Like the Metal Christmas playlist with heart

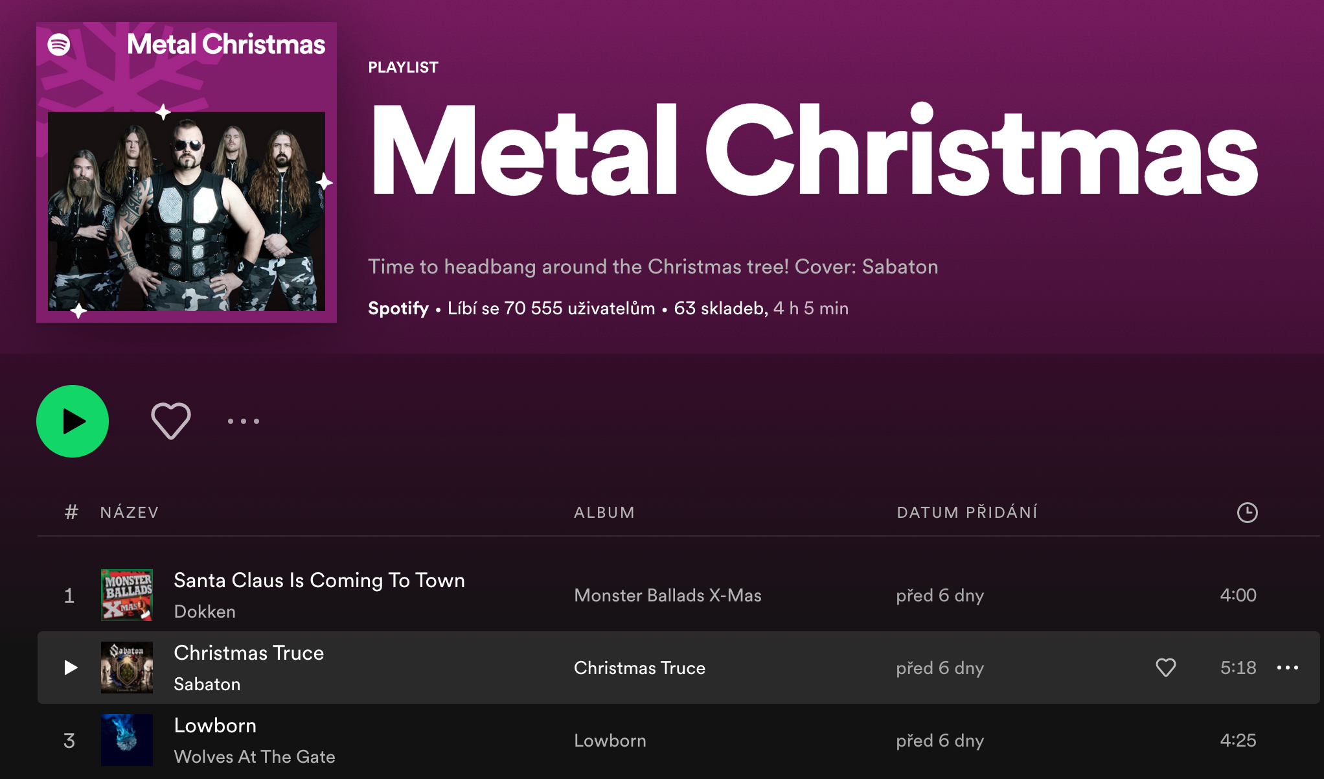(x=171, y=421)
